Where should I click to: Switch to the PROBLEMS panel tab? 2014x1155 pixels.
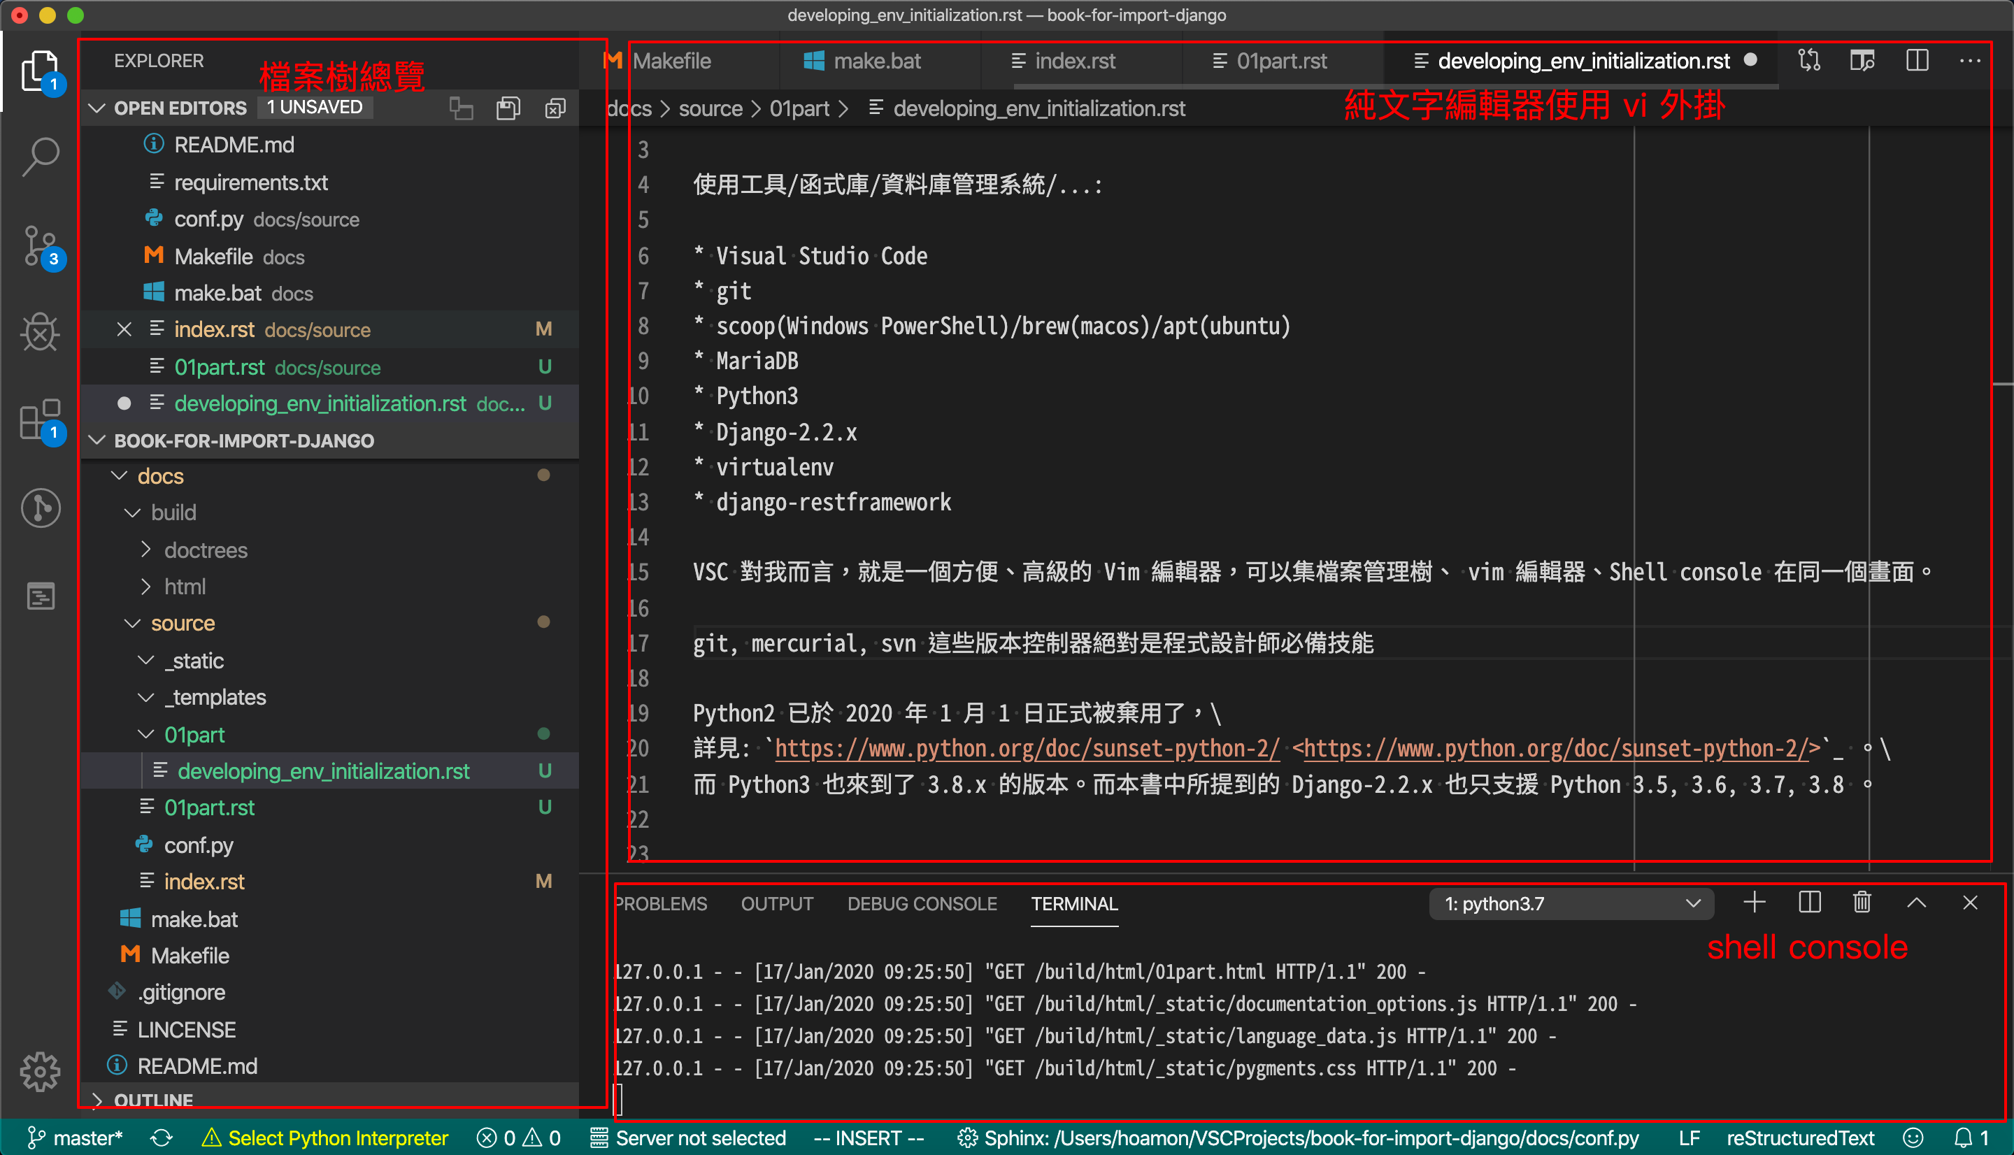(660, 903)
